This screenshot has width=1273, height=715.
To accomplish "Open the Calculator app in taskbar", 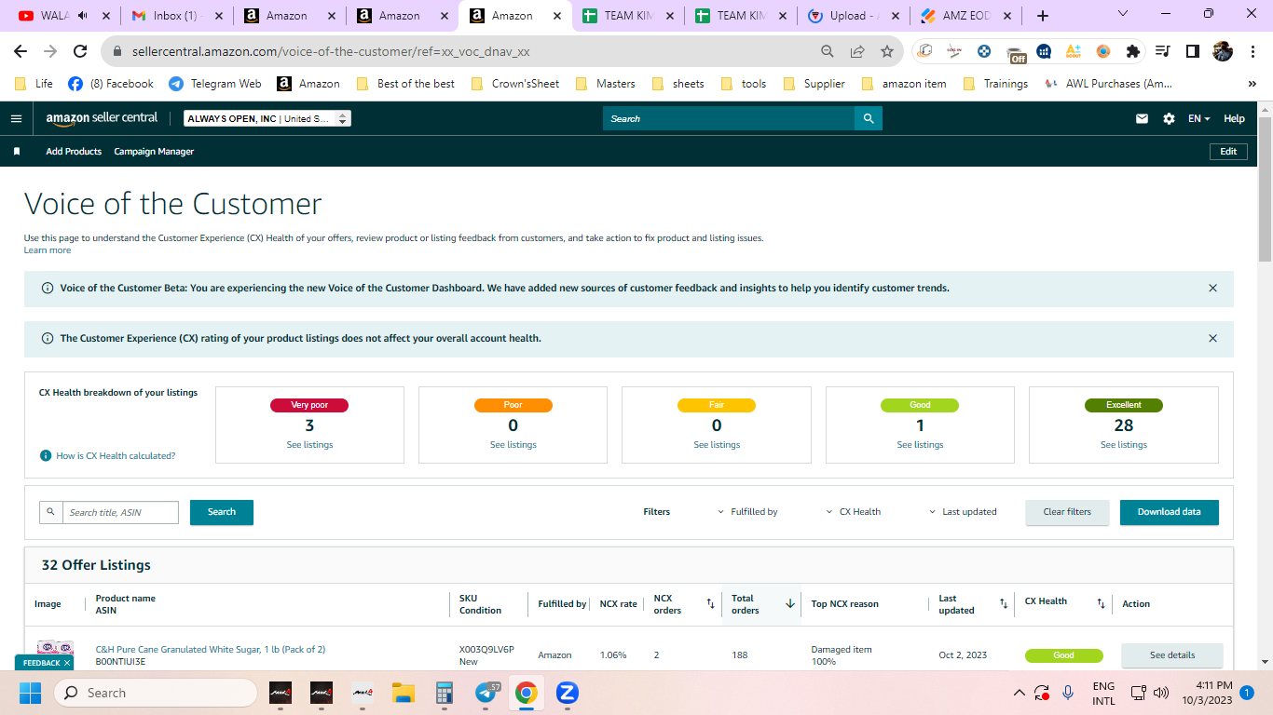I will (444, 693).
